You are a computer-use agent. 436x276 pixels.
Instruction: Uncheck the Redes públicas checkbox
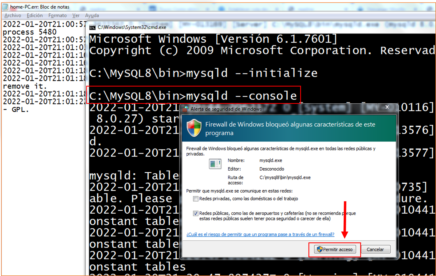pos(196,213)
